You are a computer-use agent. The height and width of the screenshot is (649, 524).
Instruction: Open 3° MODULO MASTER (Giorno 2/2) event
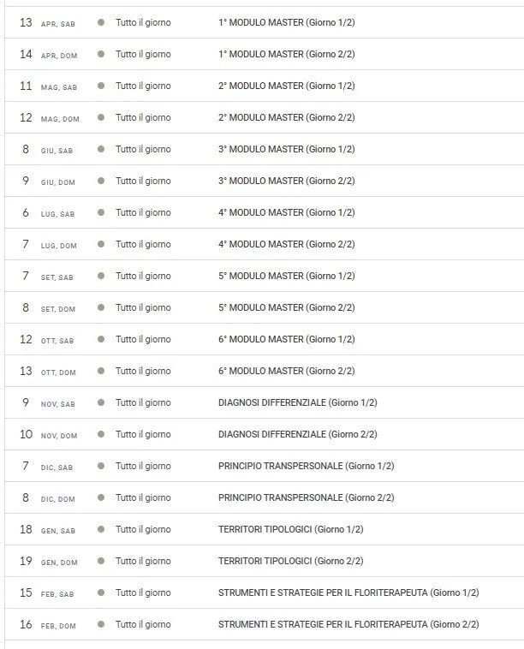coord(287,181)
